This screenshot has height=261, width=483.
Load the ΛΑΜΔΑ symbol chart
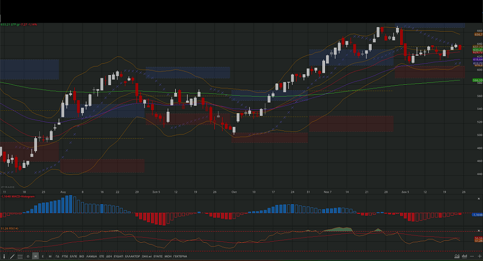[91, 256]
